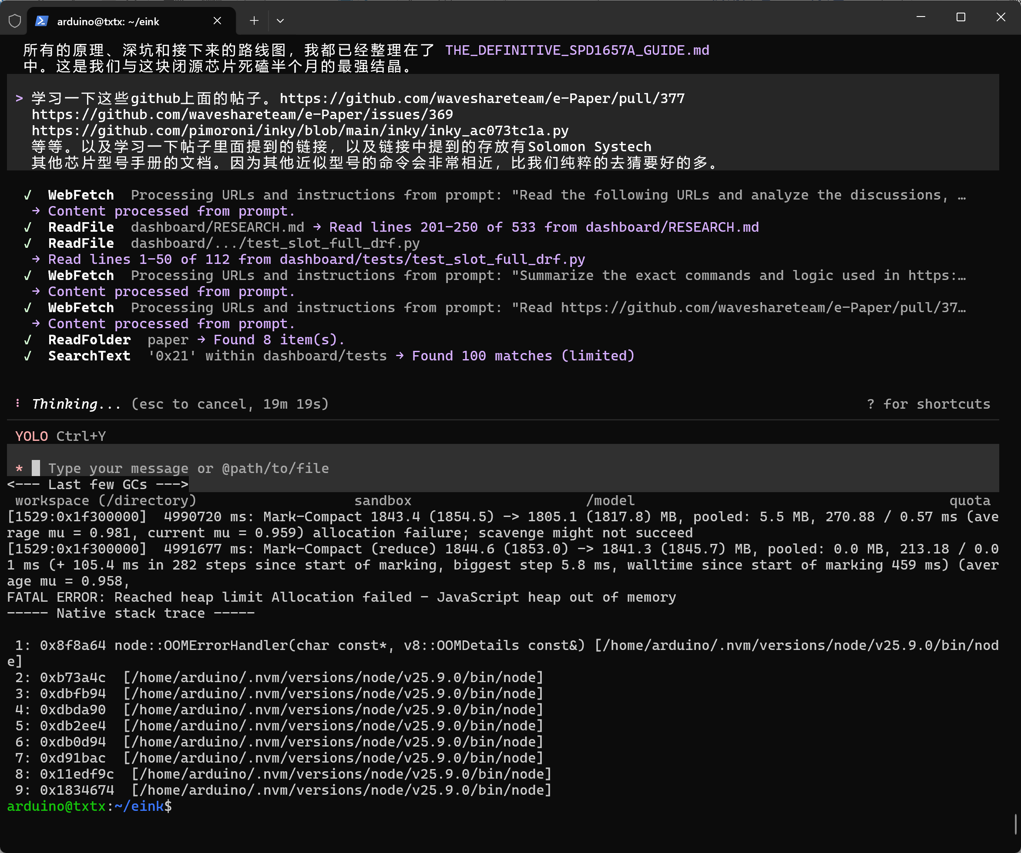Open a new terminal tab

point(254,20)
